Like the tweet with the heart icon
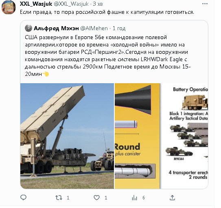 (x=97, y=198)
